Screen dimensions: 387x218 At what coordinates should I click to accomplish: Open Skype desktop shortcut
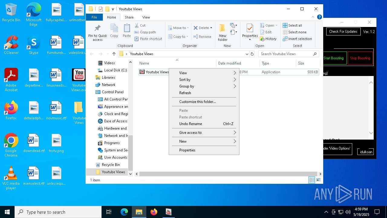[34, 45]
